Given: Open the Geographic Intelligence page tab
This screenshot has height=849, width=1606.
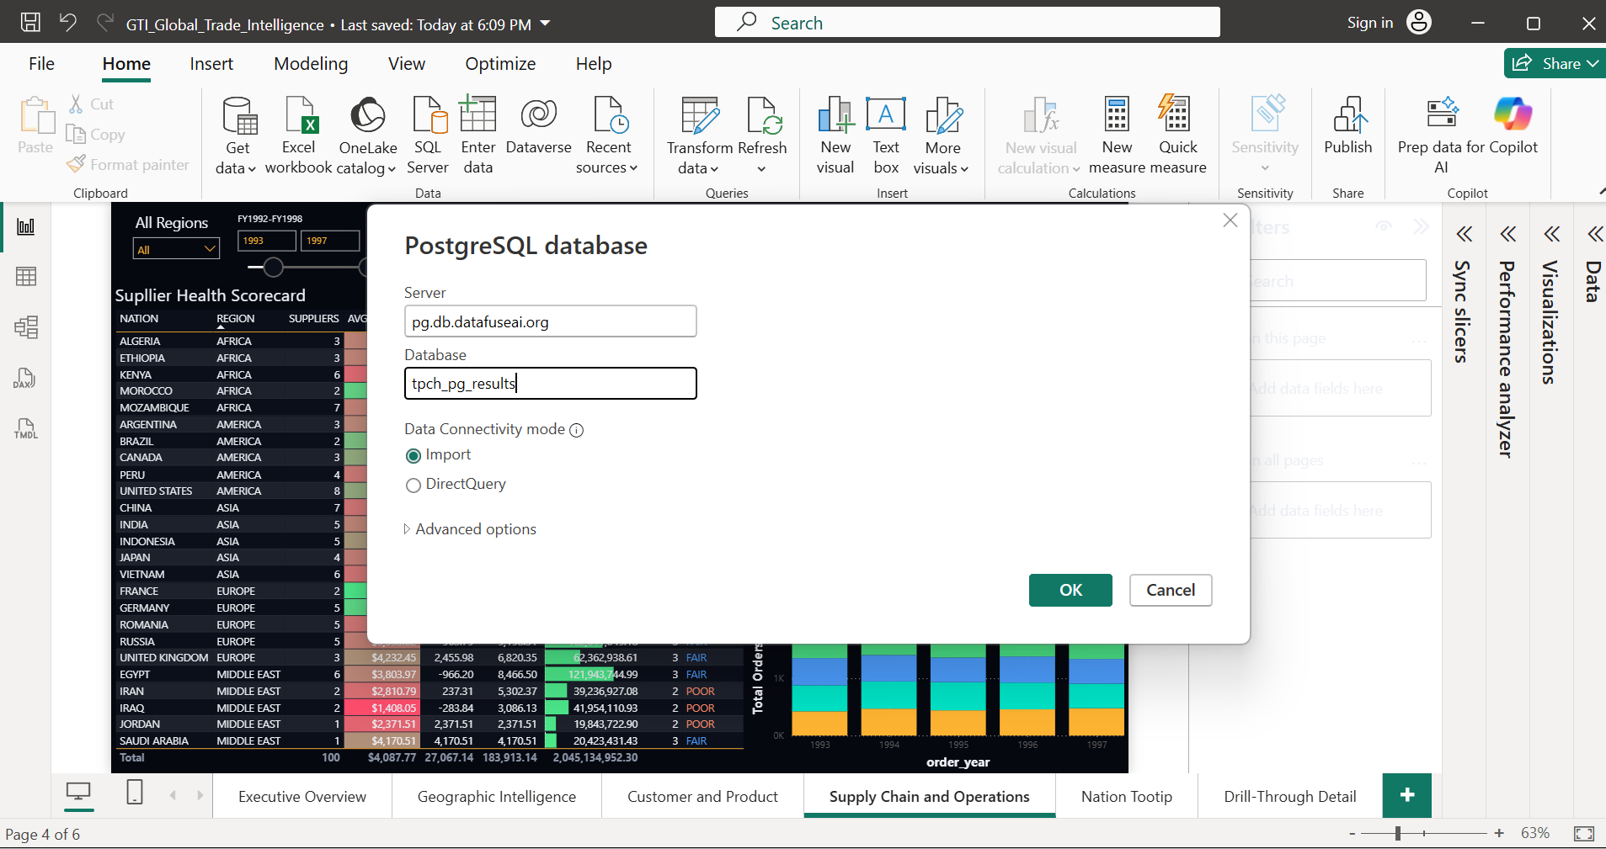Looking at the screenshot, I should pos(497,796).
